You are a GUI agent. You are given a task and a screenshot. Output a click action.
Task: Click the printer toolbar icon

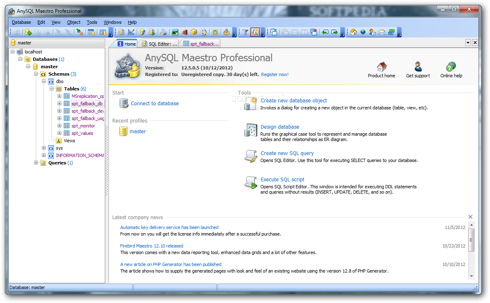[x=164, y=32]
